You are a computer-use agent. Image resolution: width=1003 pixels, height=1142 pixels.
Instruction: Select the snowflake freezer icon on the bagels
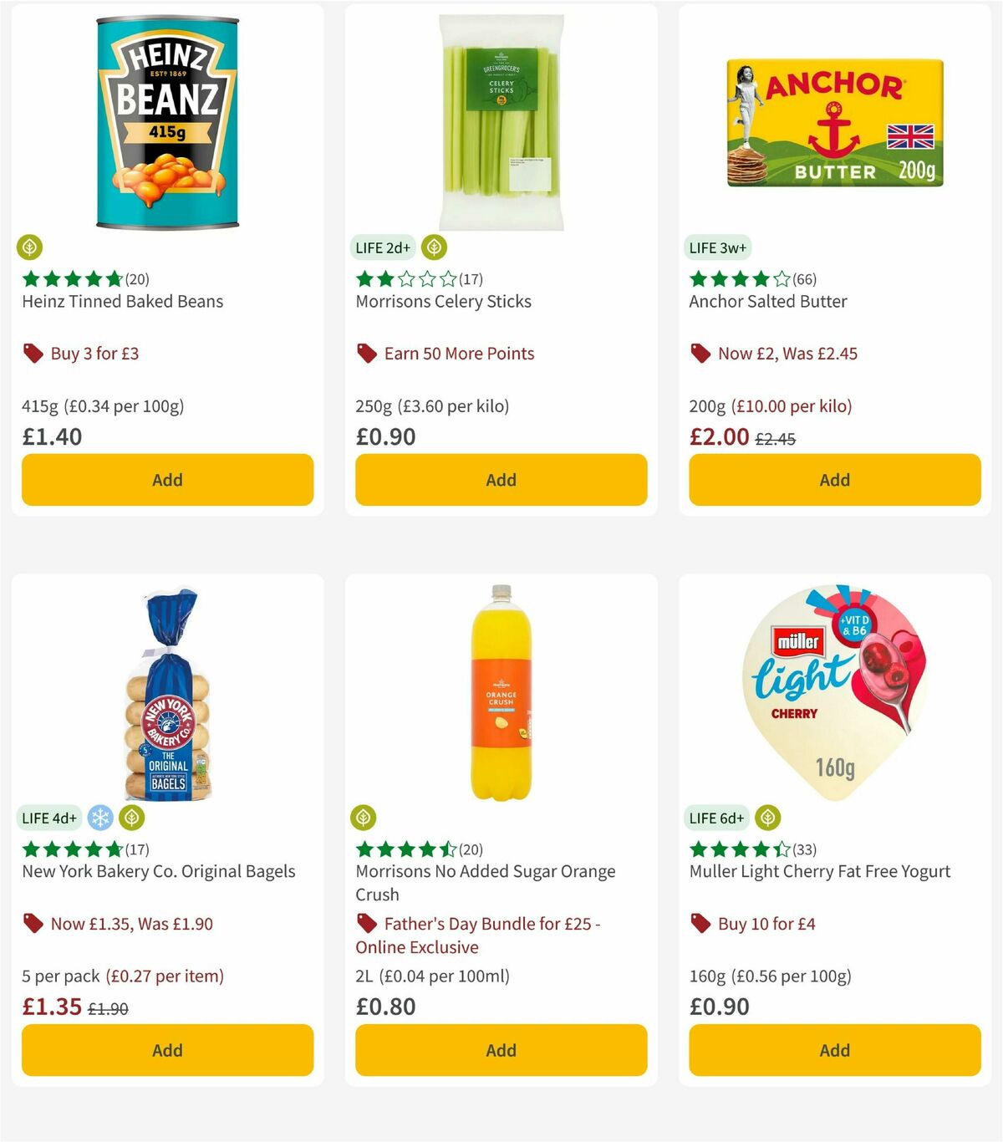pos(99,818)
